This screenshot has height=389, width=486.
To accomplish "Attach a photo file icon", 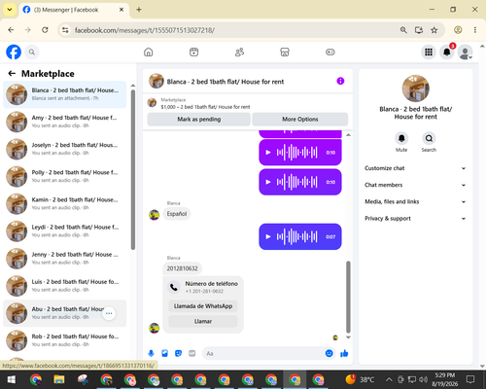I will click(164, 353).
